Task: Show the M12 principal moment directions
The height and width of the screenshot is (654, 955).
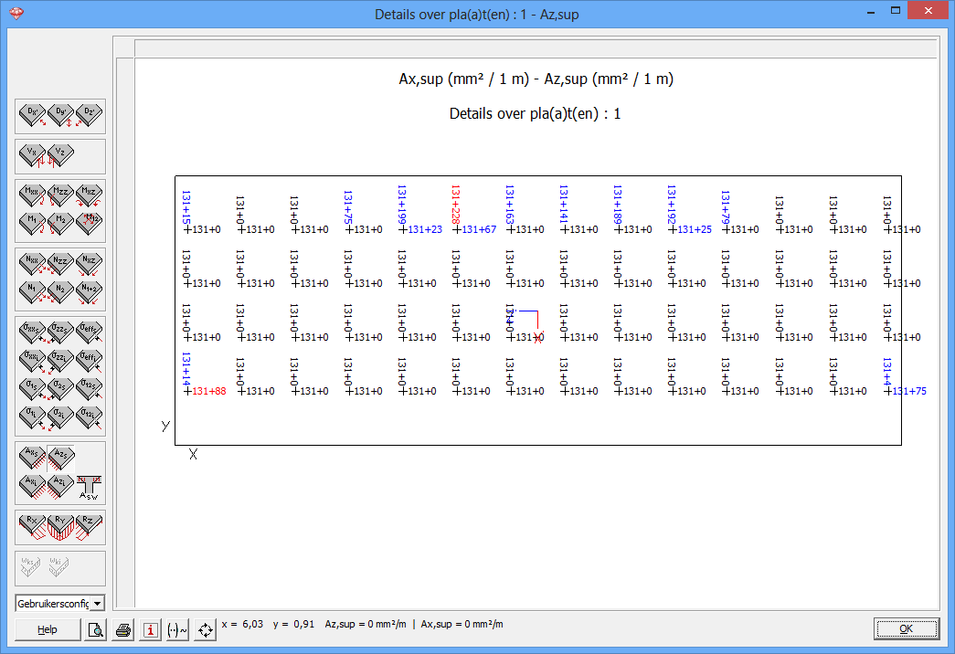Action: pyautogui.click(x=89, y=224)
